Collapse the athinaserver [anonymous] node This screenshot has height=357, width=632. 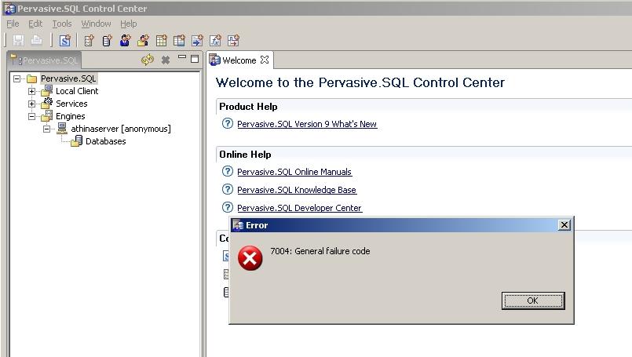[47, 129]
